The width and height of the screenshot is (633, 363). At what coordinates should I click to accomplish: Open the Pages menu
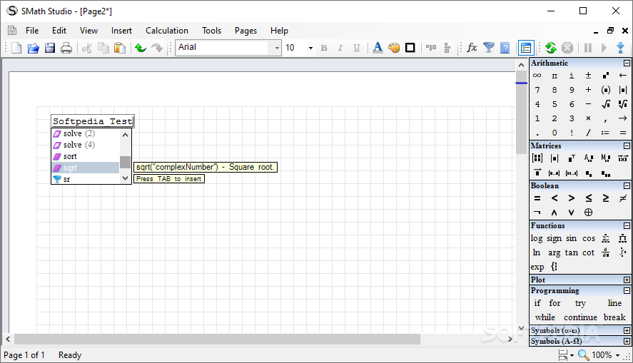[246, 31]
